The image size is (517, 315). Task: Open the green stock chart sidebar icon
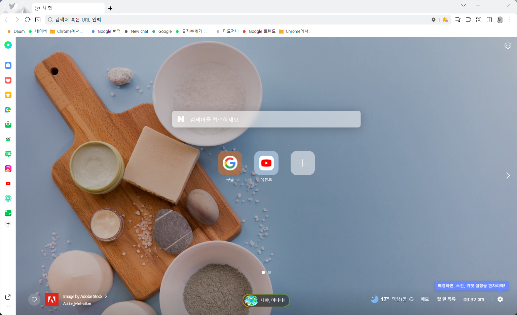[x=8, y=139]
